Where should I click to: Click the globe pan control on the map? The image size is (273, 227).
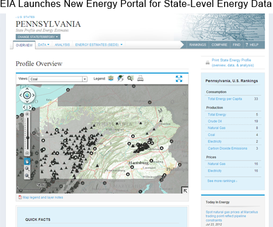(27, 95)
